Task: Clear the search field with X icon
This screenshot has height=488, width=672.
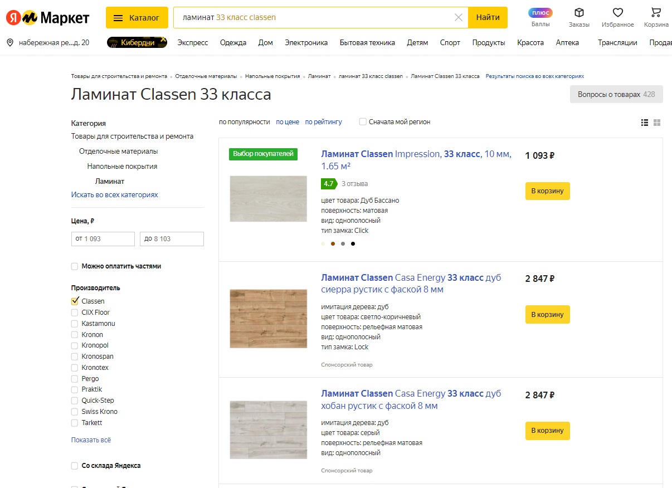Action: pos(459,18)
